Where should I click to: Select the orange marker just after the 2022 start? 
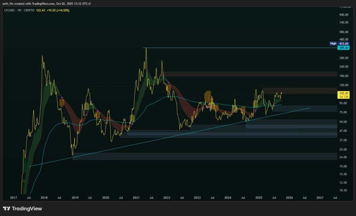[169, 88]
